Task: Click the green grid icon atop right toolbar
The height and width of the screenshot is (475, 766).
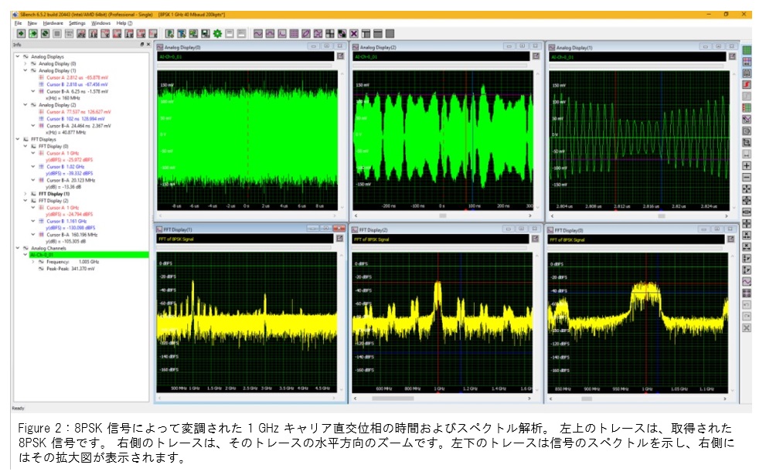Action: tap(747, 50)
